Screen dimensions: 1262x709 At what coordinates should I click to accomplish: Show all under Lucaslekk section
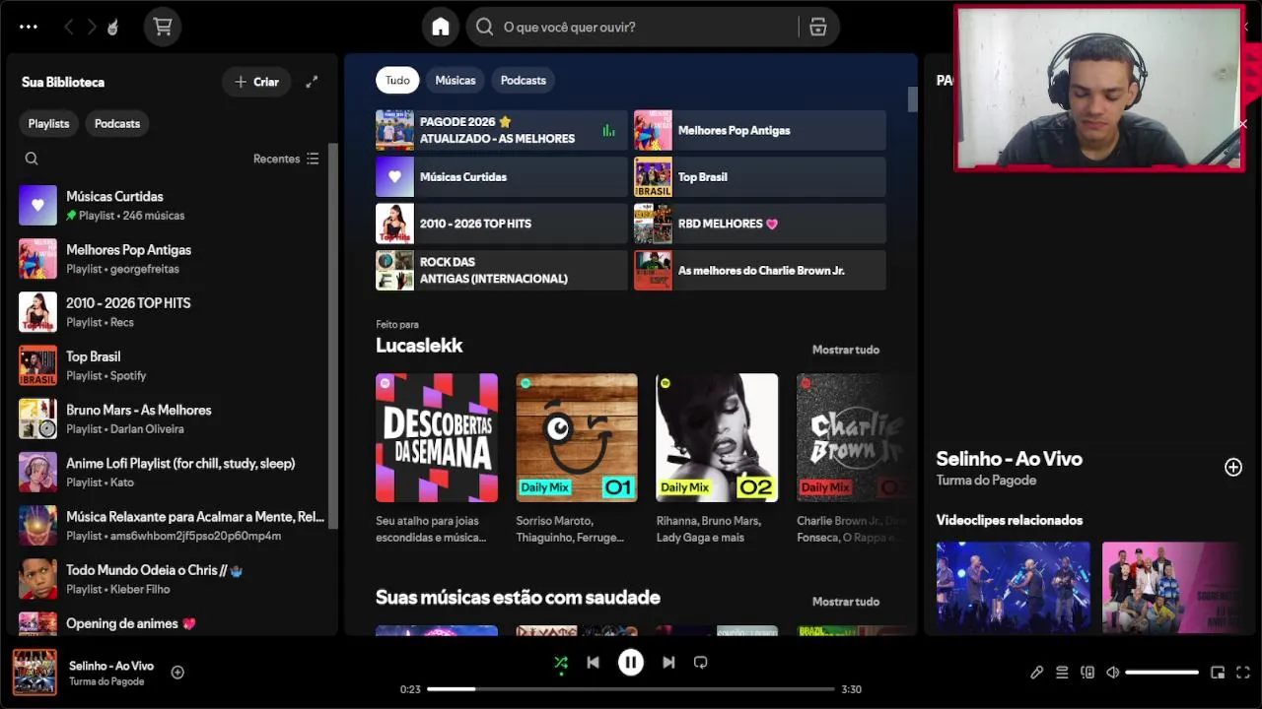point(846,350)
